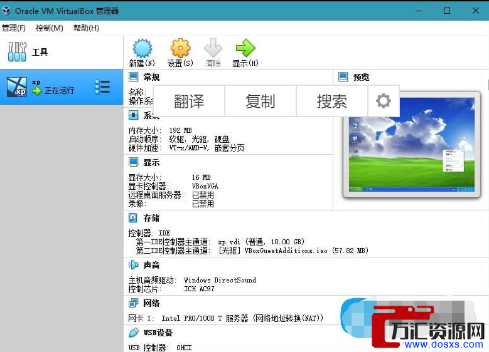Click the 192 MB memory value

coord(181,130)
